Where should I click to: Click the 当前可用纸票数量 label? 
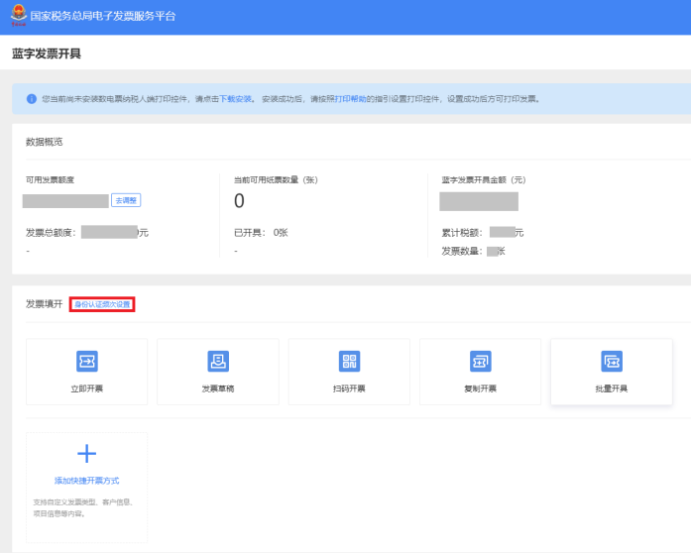coord(275,179)
